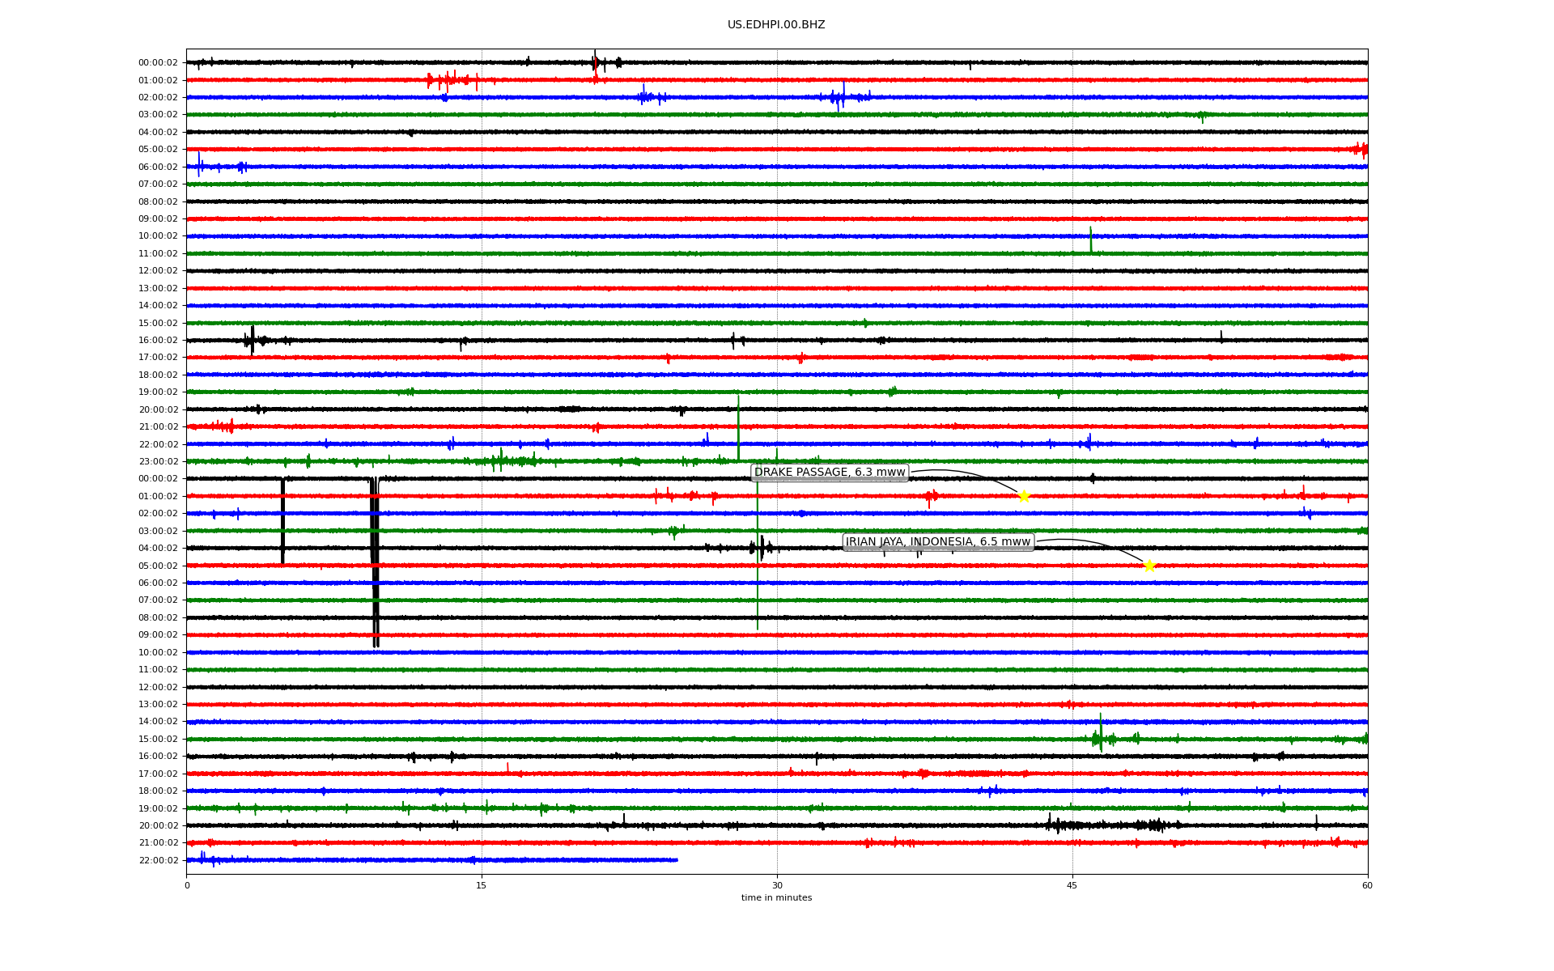Select the topmost 00:00:02 row label

158,63
